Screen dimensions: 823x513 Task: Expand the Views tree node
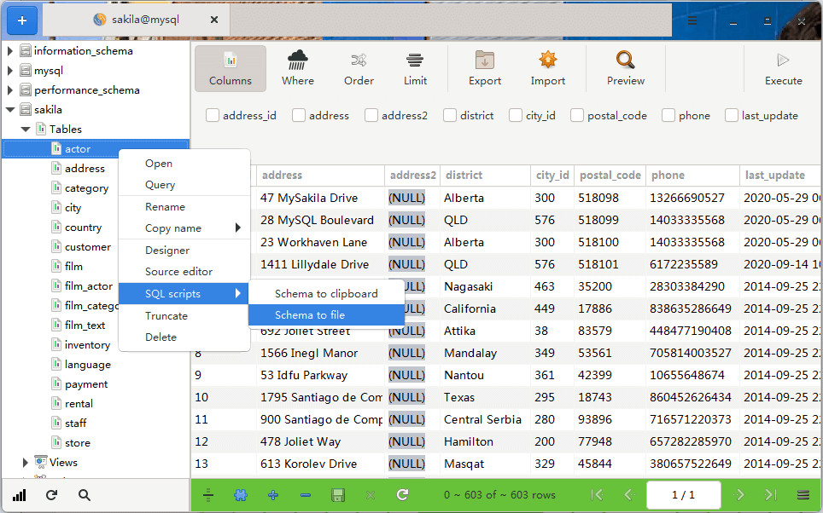(25, 462)
